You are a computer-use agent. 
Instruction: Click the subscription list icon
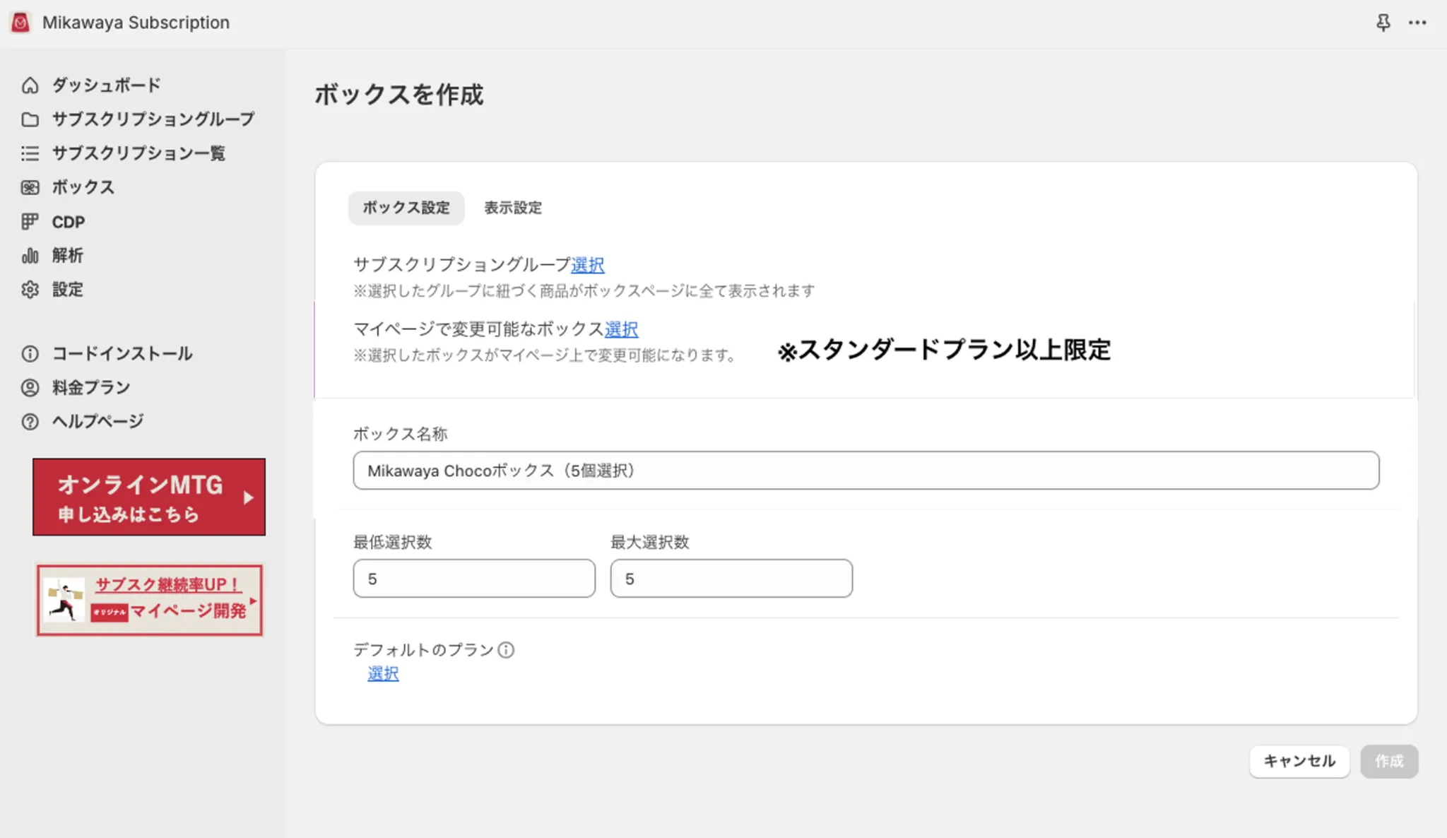[x=30, y=153]
